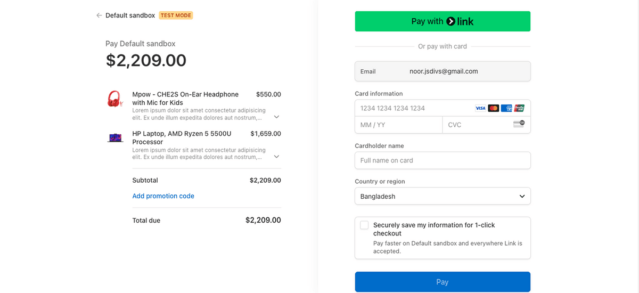
Task: Click the Add promotion code link
Action: 163,196
